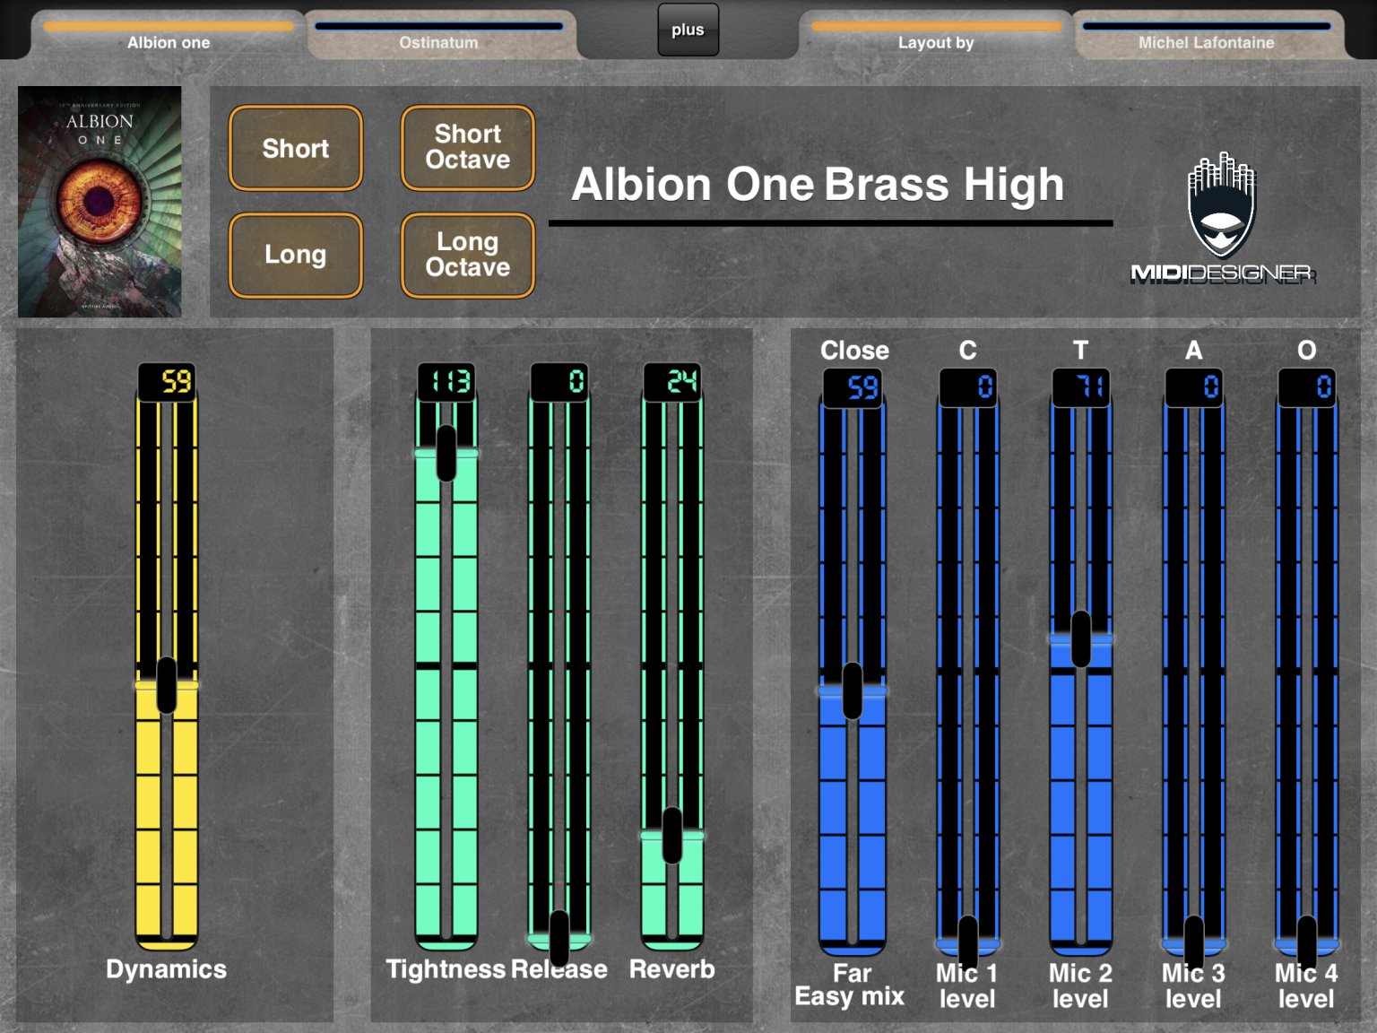1377x1033 pixels.
Task: Click the Reverb label
Action: click(672, 969)
